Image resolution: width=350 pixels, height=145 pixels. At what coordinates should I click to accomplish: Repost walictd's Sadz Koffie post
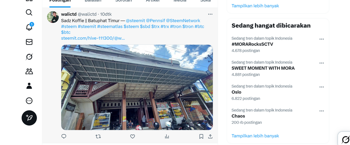[x=98, y=136]
